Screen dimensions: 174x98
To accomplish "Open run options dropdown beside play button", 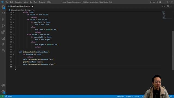I will (164, 6).
